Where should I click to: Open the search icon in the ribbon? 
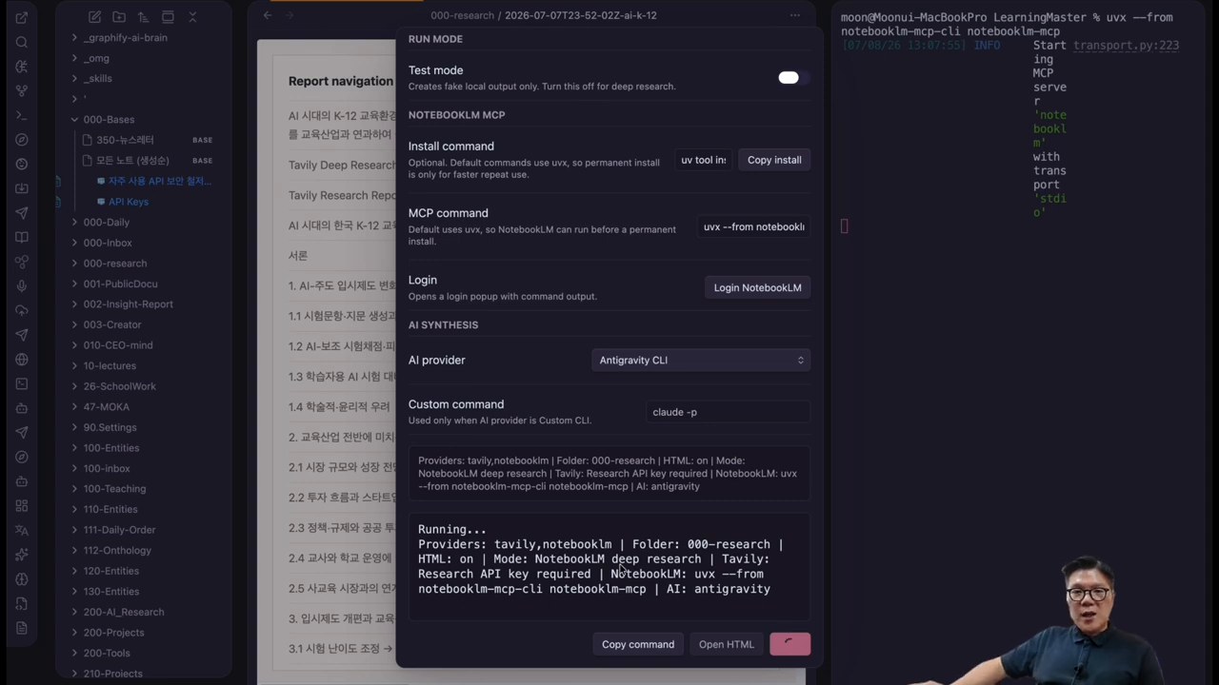[22, 43]
